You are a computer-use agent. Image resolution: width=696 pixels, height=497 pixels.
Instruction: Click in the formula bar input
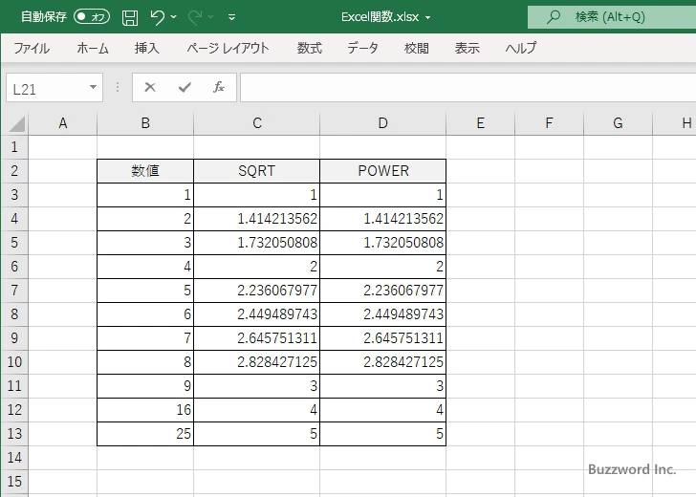[468, 87]
